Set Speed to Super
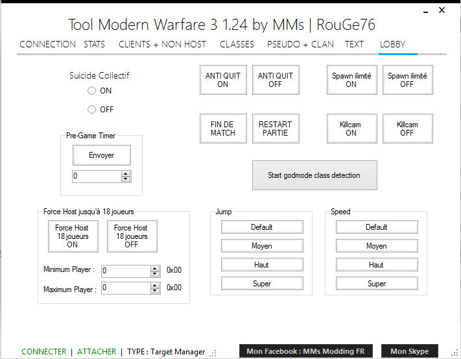 (x=377, y=284)
